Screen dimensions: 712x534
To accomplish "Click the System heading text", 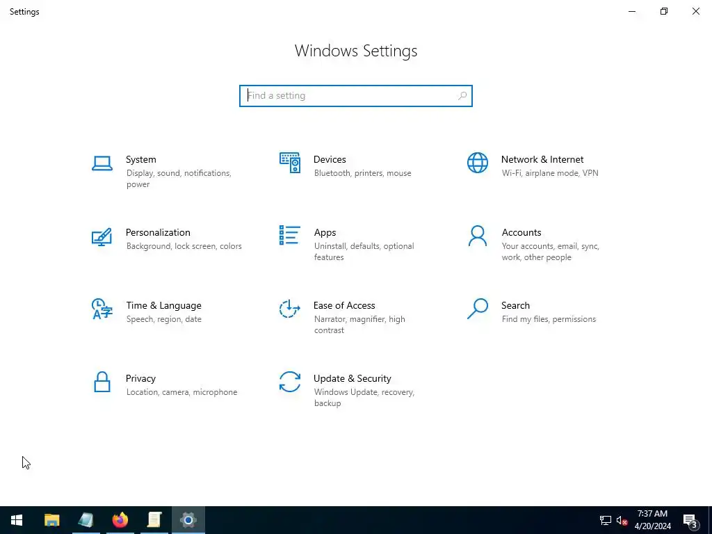I will pyautogui.click(x=140, y=159).
